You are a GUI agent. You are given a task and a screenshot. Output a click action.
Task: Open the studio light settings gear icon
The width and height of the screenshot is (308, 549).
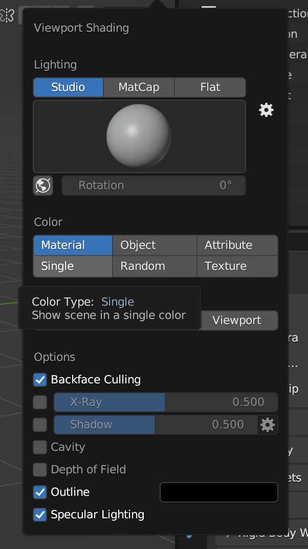click(x=266, y=110)
